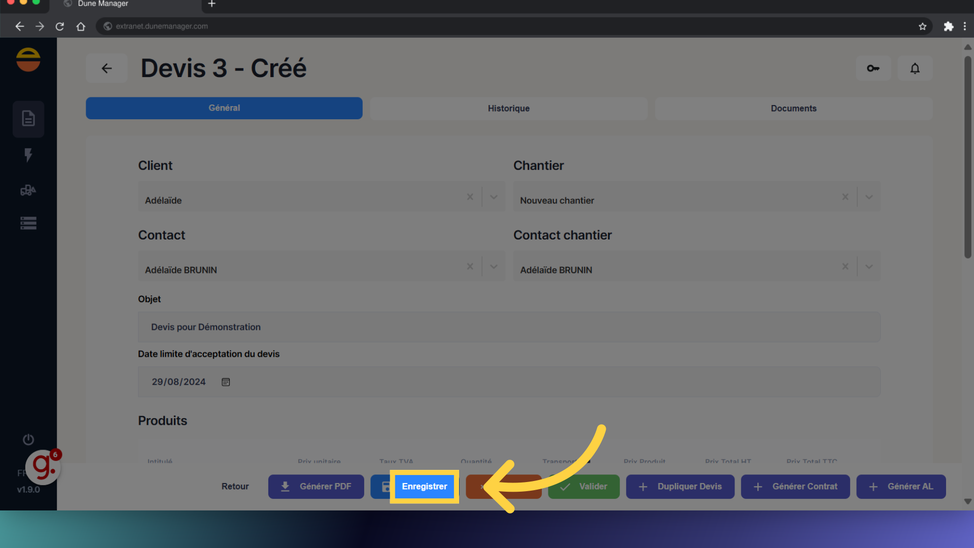Select the lightning bolt sidebar icon

pyautogui.click(x=28, y=155)
